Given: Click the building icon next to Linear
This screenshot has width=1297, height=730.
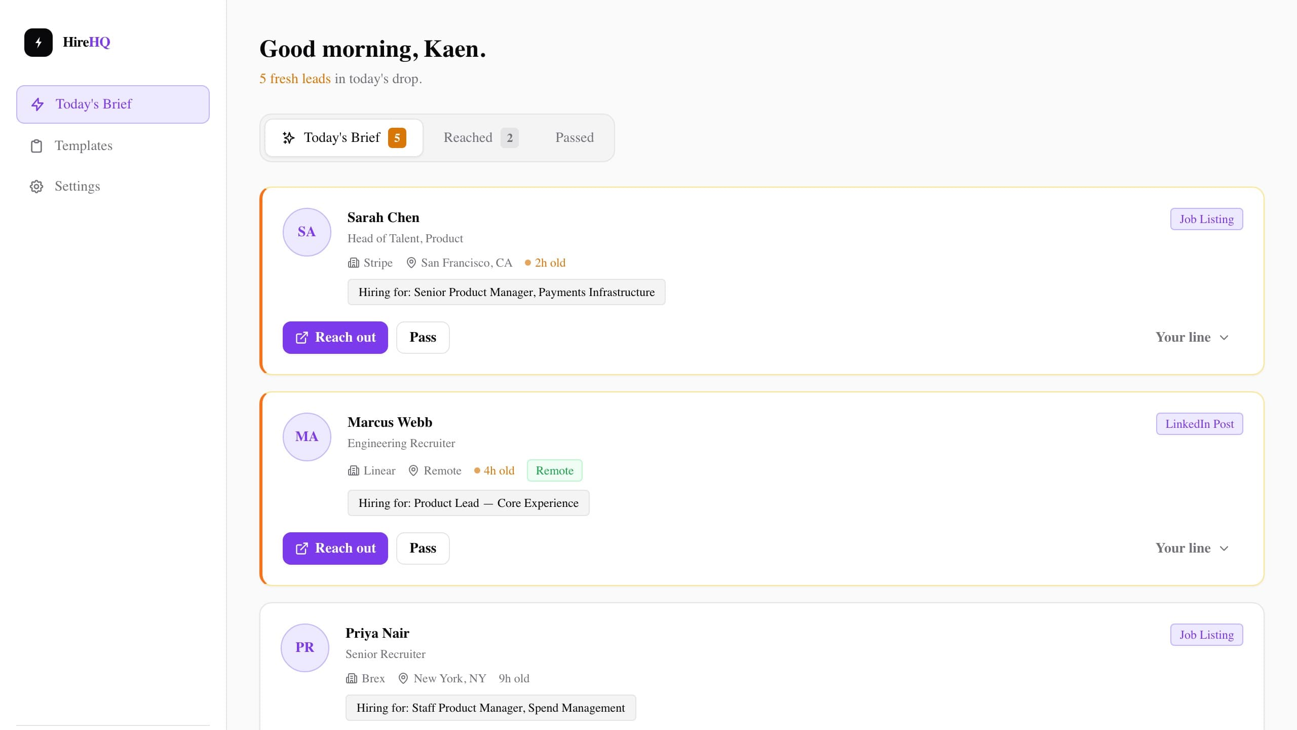Looking at the screenshot, I should click(x=354, y=470).
